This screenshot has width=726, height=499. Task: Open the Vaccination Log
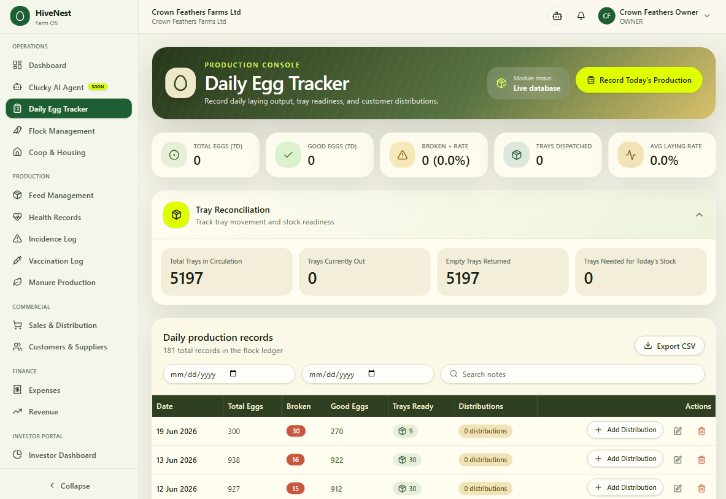(x=69, y=261)
